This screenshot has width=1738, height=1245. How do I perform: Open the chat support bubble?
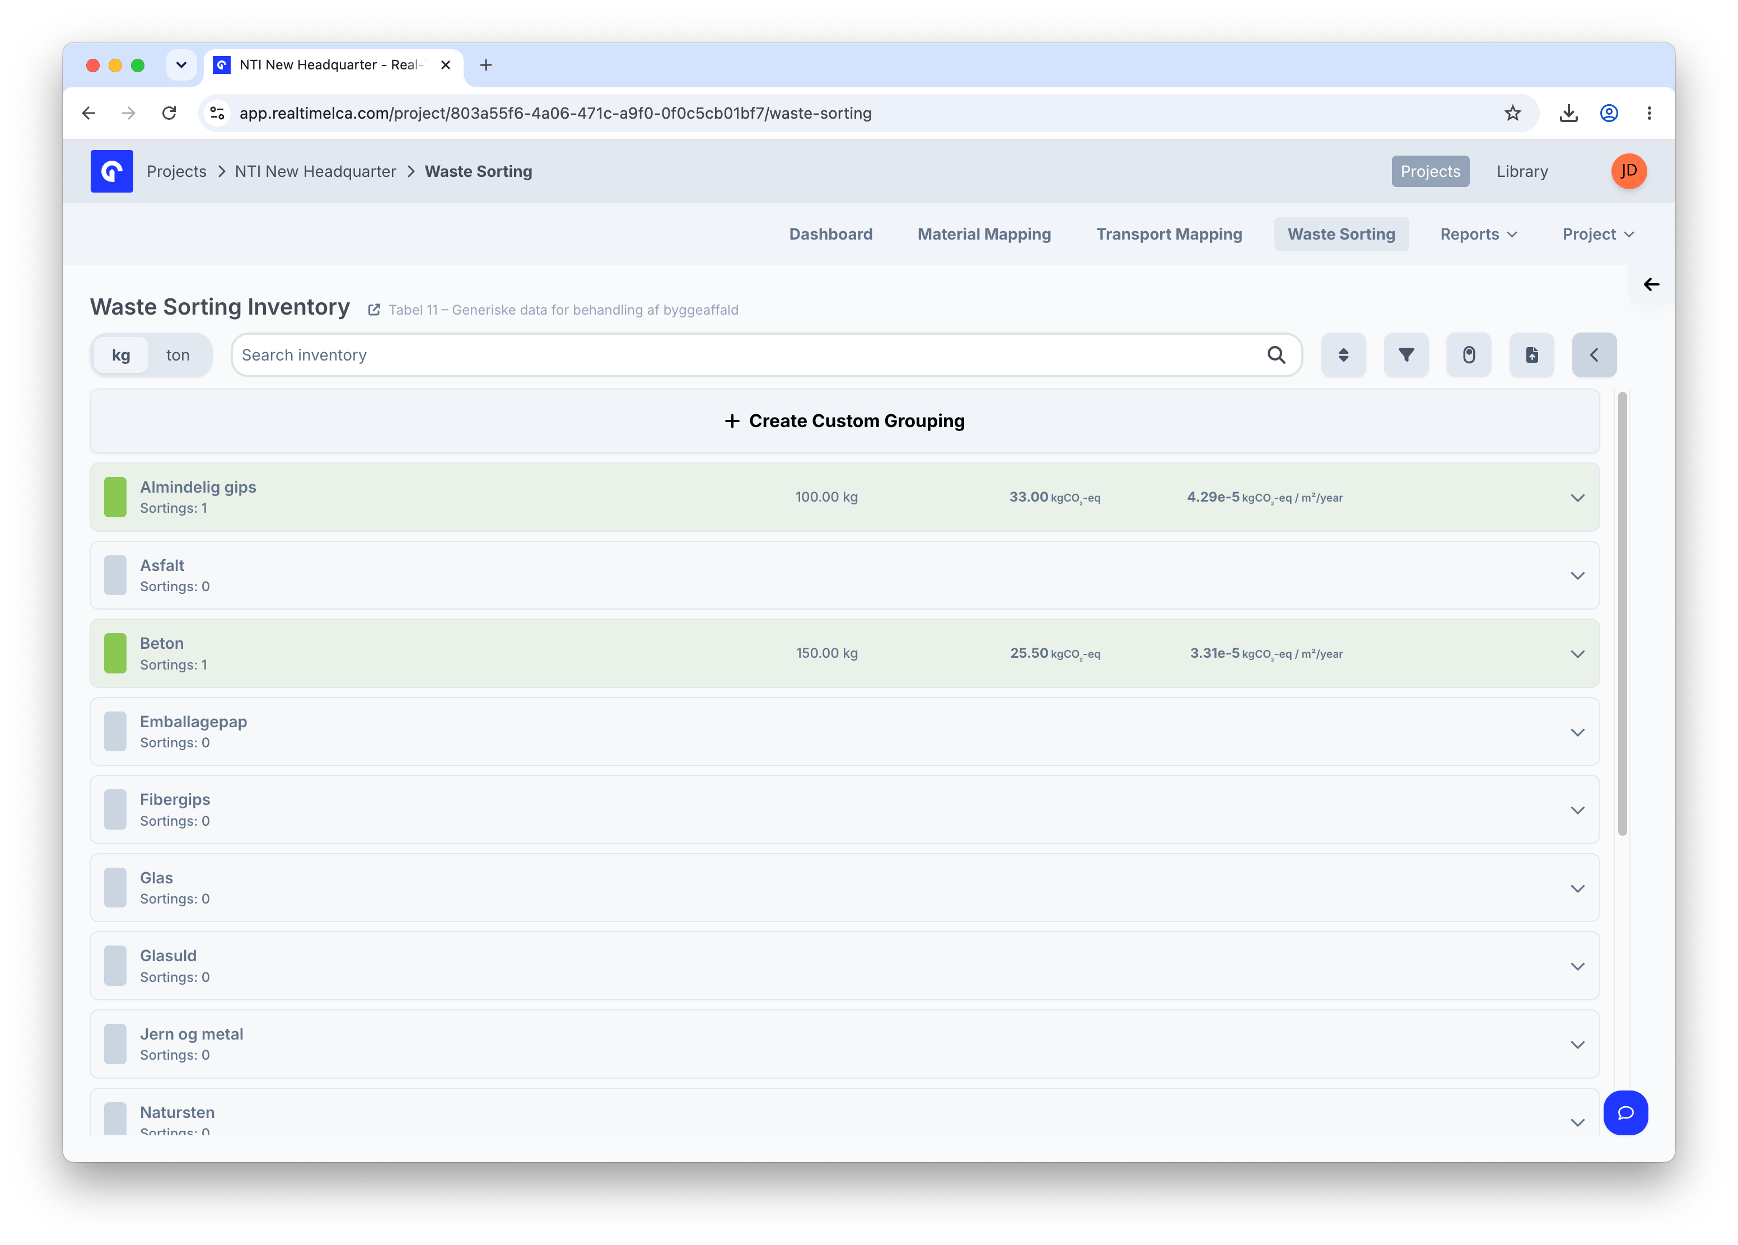click(x=1625, y=1112)
